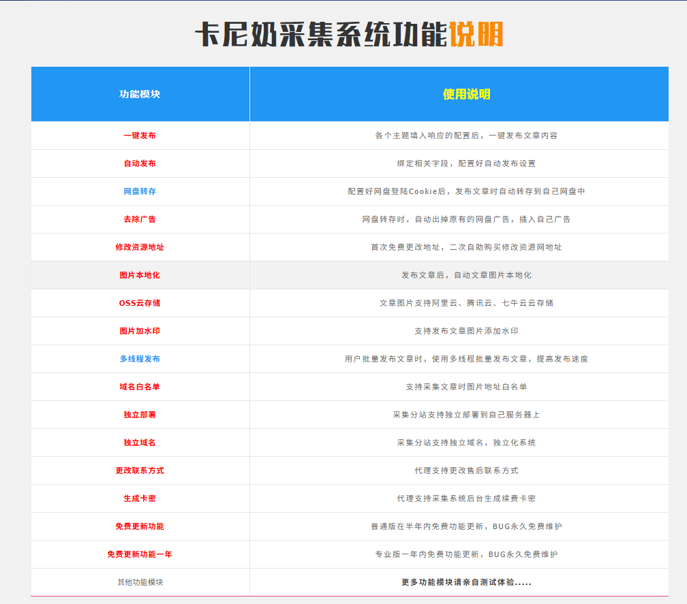Click the 生成卡密 feature link
Viewport: 687px width, 604px height.
pyautogui.click(x=140, y=498)
